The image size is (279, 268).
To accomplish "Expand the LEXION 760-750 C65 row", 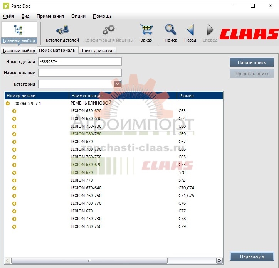I will point(14,157).
